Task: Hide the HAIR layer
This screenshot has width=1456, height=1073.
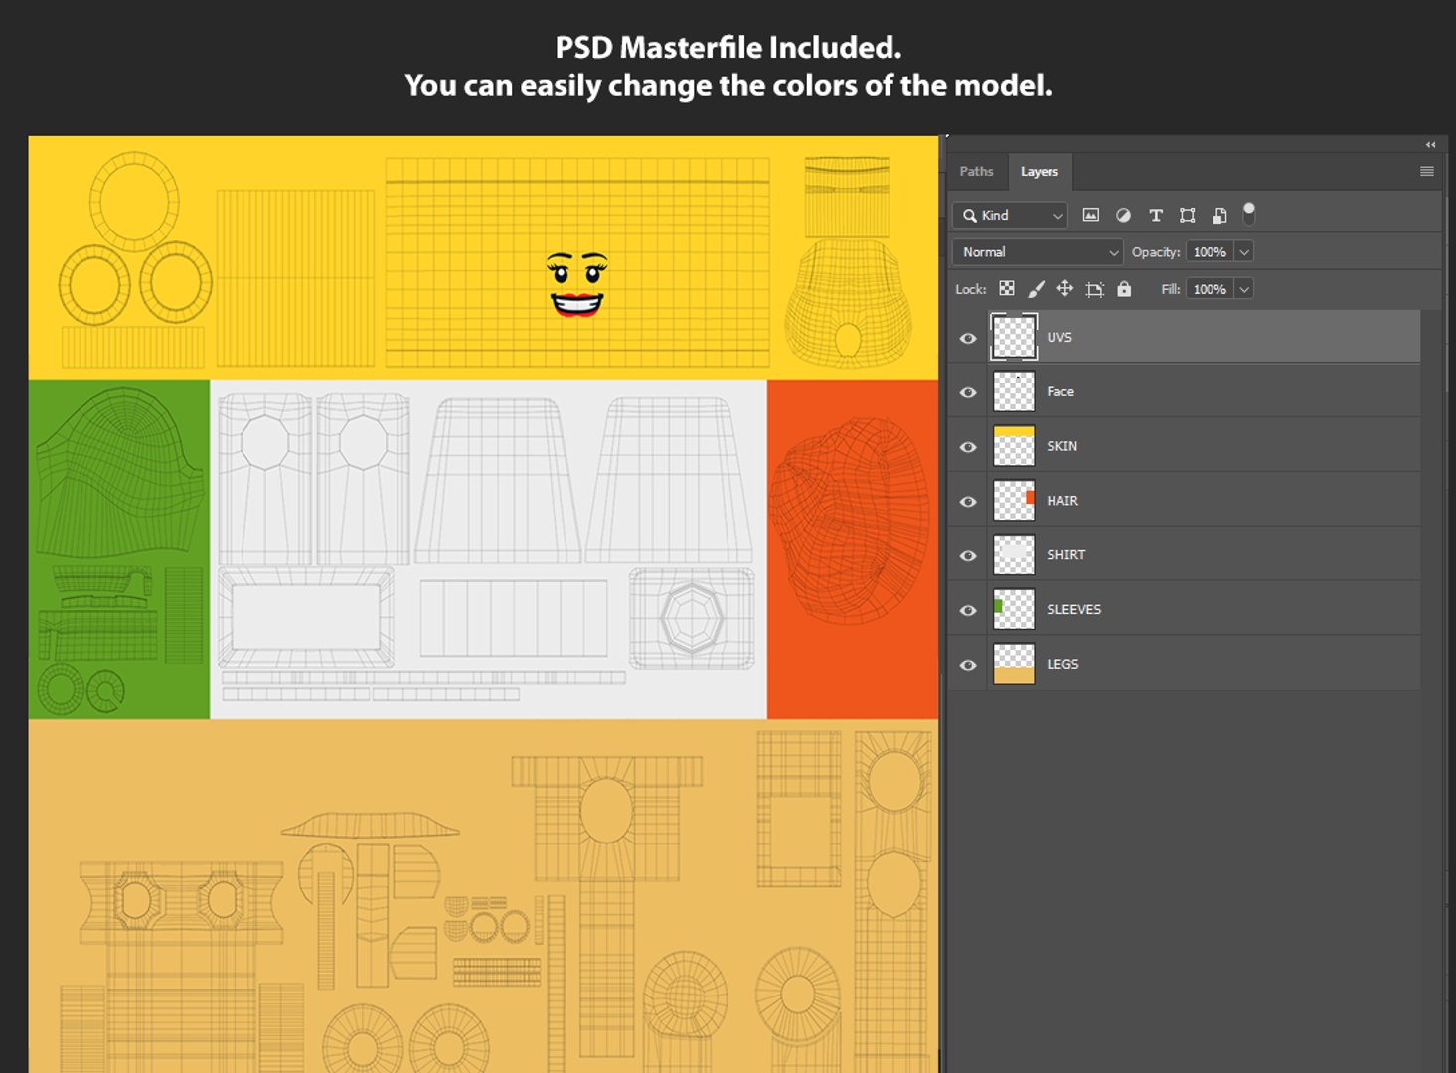Action: [x=968, y=502]
